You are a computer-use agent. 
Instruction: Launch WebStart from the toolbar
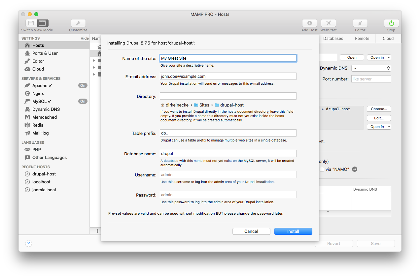pos(328,23)
